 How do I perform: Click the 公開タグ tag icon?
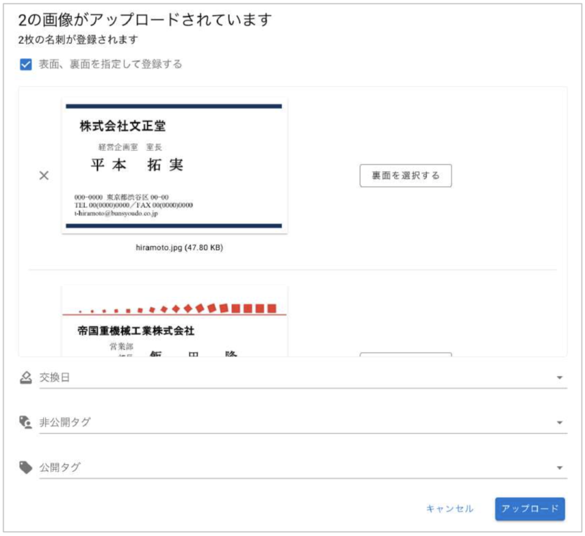click(26, 468)
